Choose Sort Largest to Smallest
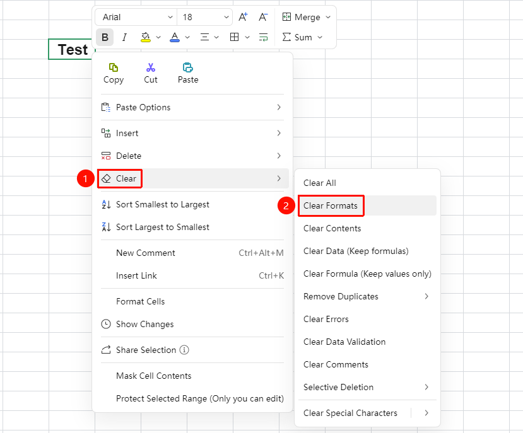 point(192,228)
